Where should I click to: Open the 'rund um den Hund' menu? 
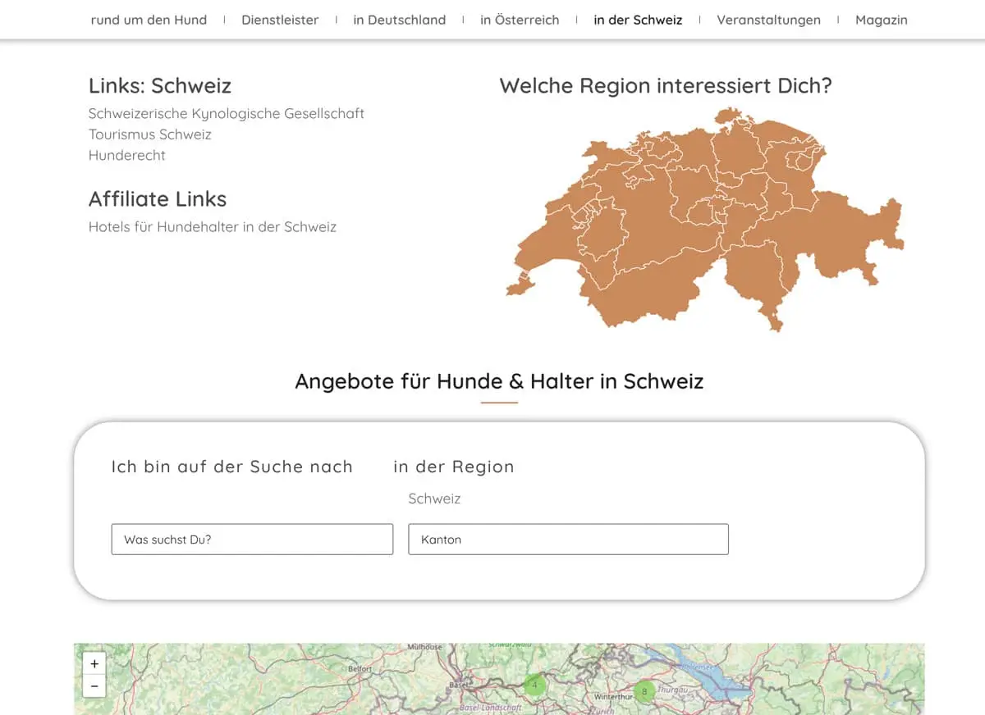tap(149, 20)
